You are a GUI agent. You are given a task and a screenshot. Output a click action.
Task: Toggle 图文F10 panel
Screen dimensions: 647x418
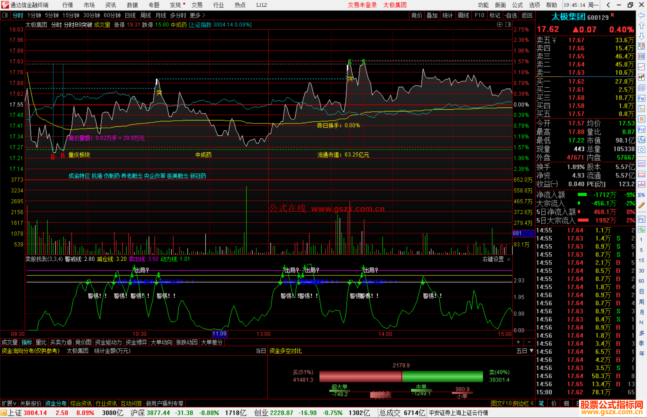pos(501,403)
